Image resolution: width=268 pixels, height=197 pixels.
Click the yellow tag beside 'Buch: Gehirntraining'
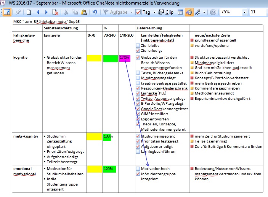click(192, 73)
